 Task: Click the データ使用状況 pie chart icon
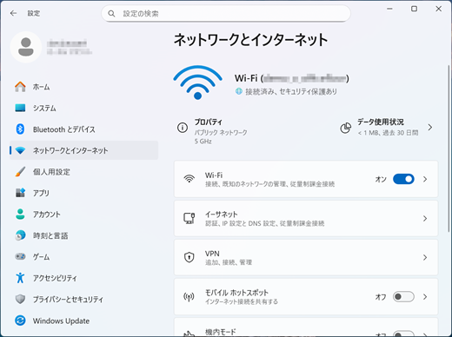[345, 128]
